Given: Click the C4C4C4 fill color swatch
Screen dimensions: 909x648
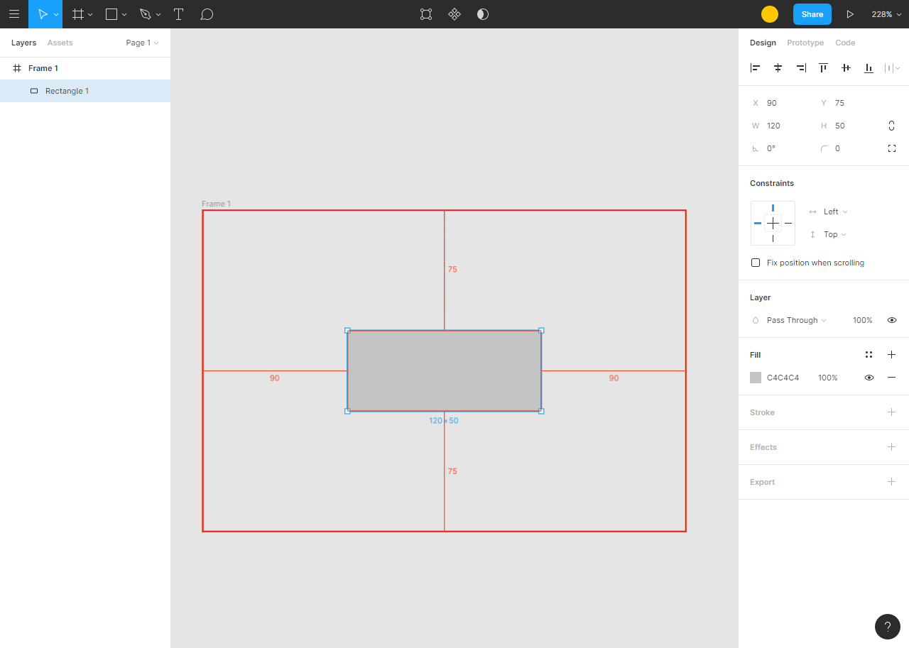Looking at the screenshot, I should (x=756, y=378).
